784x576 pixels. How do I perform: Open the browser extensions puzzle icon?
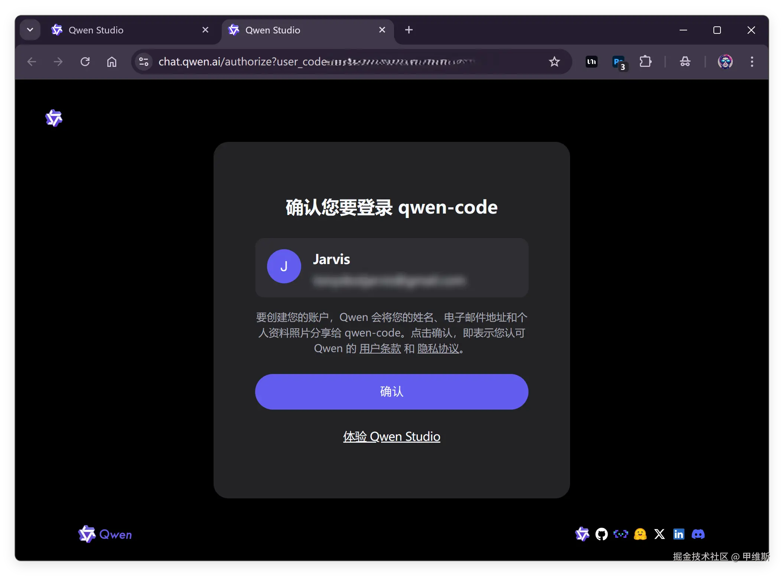tap(645, 62)
